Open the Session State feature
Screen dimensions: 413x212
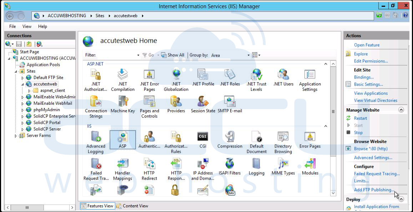coord(203,104)
